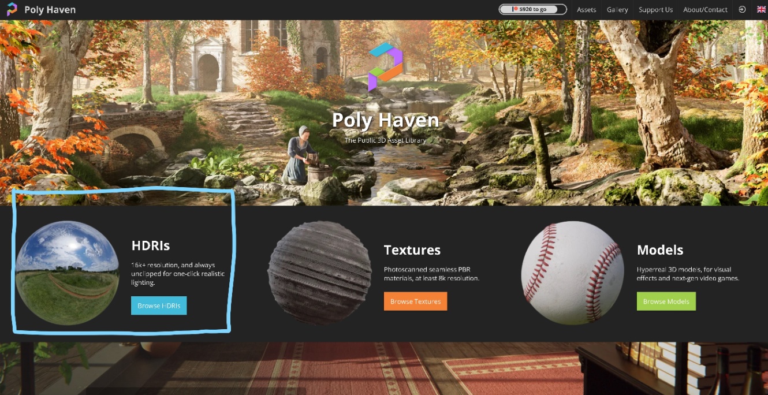Click the $920 to go funding progress bar
The width and height of the screenshot is (768, 395).
point(533,9)
